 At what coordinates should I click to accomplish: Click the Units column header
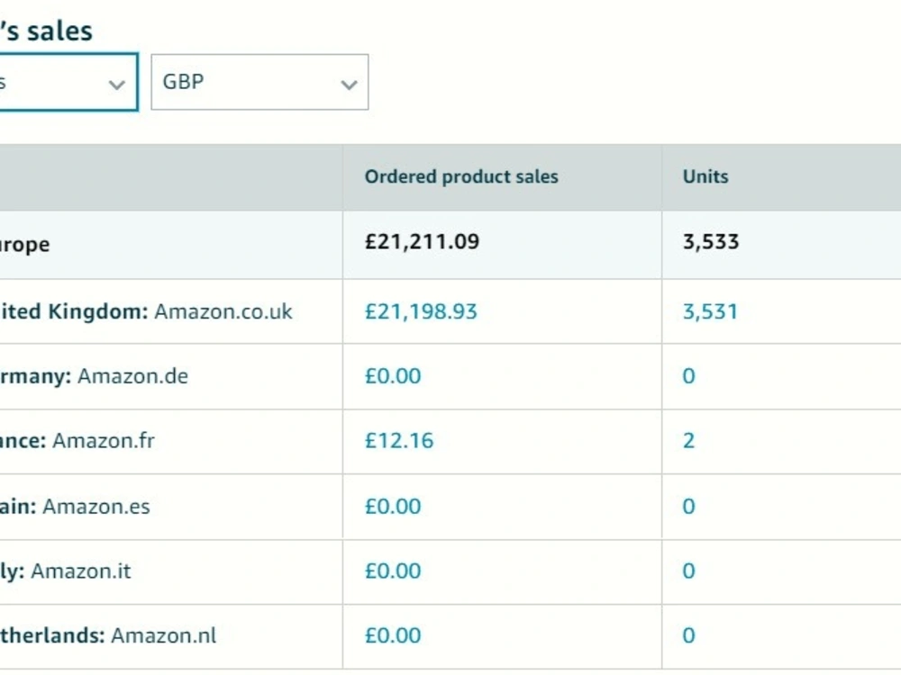(x=705, y=176)
